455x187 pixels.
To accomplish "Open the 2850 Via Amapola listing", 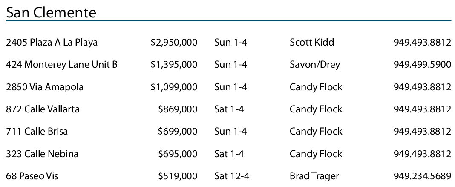I will click(45, 87).
